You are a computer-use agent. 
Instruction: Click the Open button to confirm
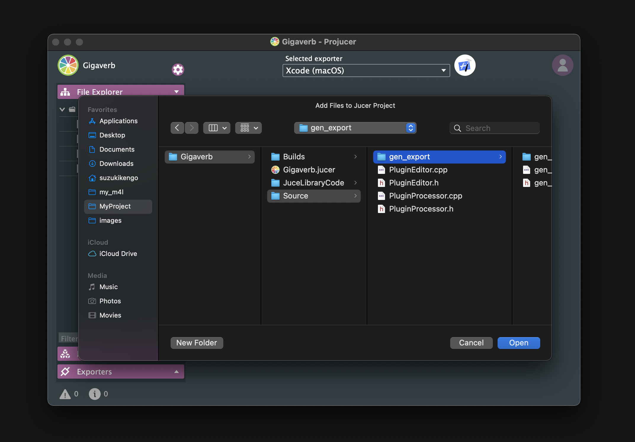tap(519, 342)
